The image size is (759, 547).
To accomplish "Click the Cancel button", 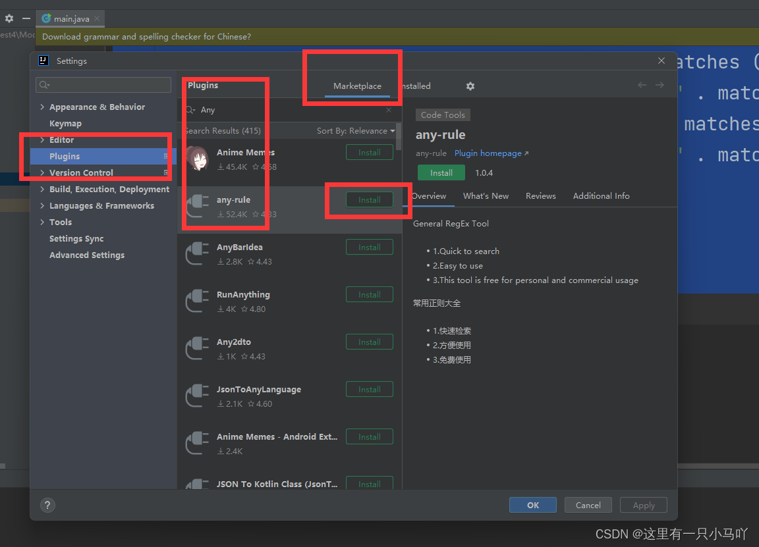I will pos(588,505).
